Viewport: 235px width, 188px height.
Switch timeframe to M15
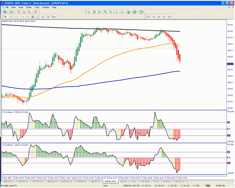[x=149, y=17]
